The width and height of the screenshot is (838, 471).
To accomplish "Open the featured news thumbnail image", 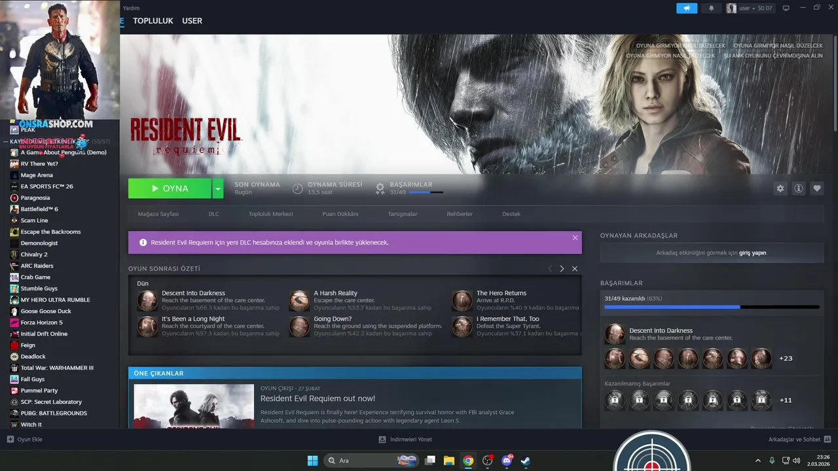I will pos(194,406).
